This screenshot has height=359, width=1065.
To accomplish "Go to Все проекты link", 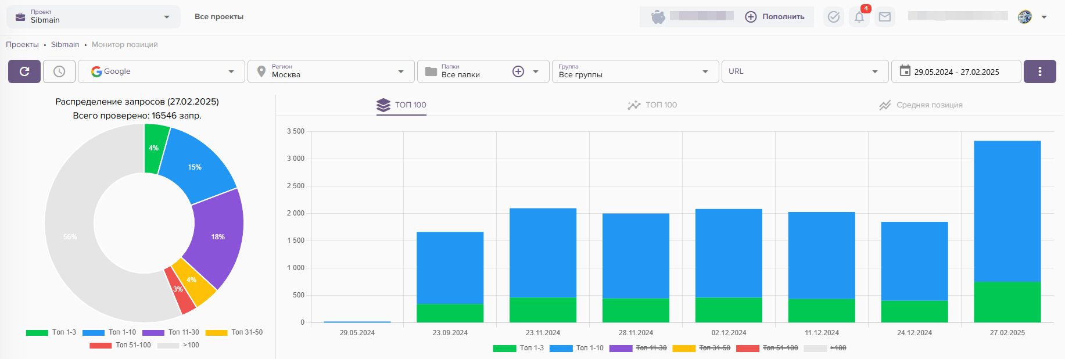I will click(x=219, y=17).
